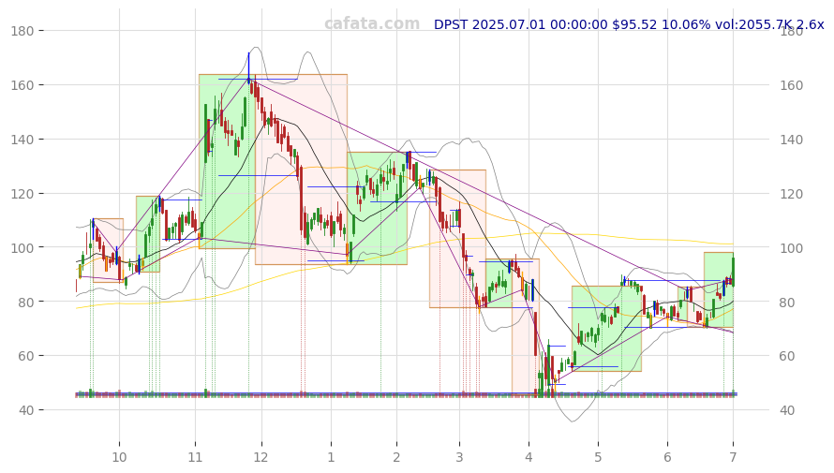This screenshot has height=473, width=834.
Task: Click the 160 label on left price axis
Action: point(22,85)
